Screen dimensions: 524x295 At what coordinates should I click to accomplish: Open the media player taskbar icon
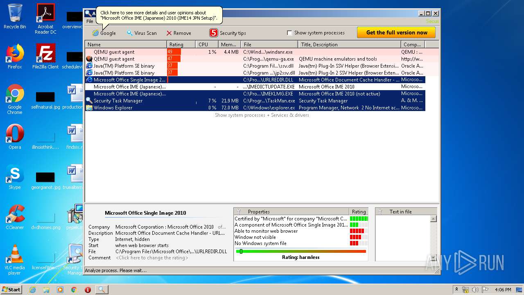click(60, 290)
